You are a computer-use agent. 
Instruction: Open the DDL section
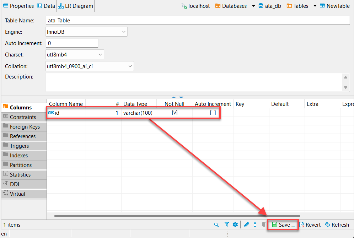point(24,184)
